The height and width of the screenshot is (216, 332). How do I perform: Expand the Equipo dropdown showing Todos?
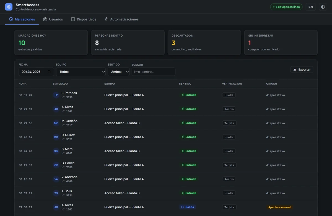pos(81,72)
